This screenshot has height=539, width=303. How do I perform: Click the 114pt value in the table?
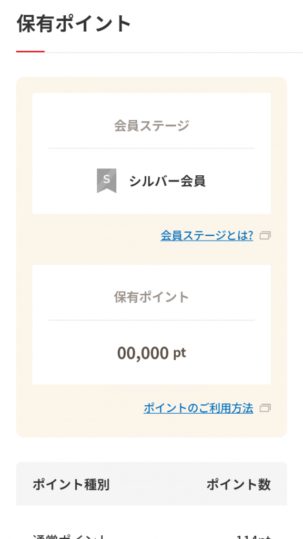pyautogui.click(x=253, y=536)
